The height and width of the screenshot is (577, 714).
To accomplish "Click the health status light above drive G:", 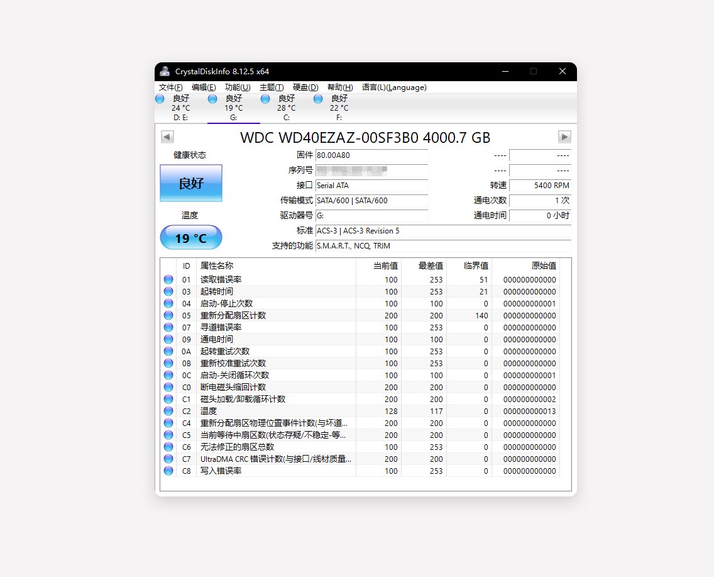I will (x=212, y=99).
